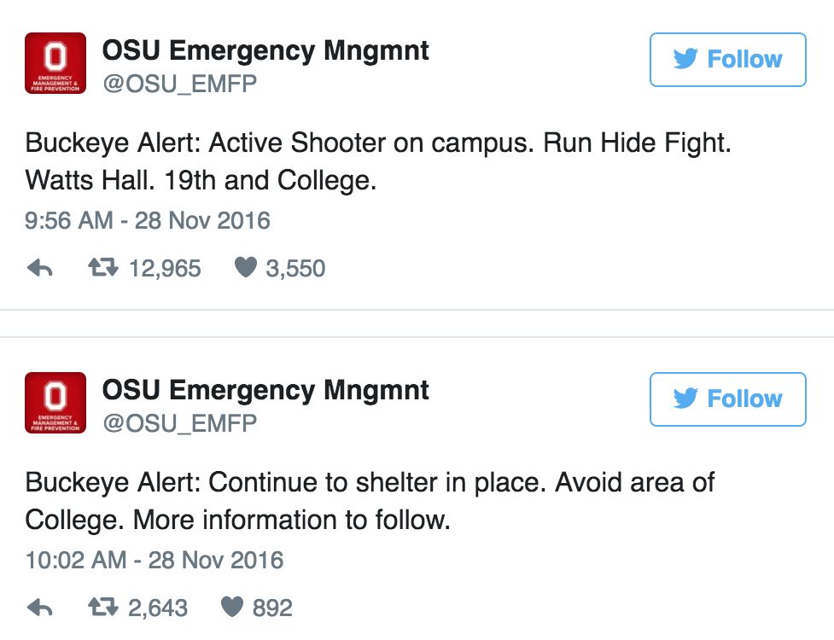The width and height of the screenshot is (834, 640).
Task: Click the retweet icon on the second tweet
Action: click(x=104, y=607)
